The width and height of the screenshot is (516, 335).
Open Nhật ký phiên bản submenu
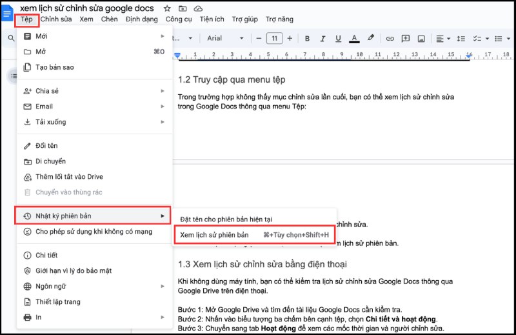click(x=93, y=216)
